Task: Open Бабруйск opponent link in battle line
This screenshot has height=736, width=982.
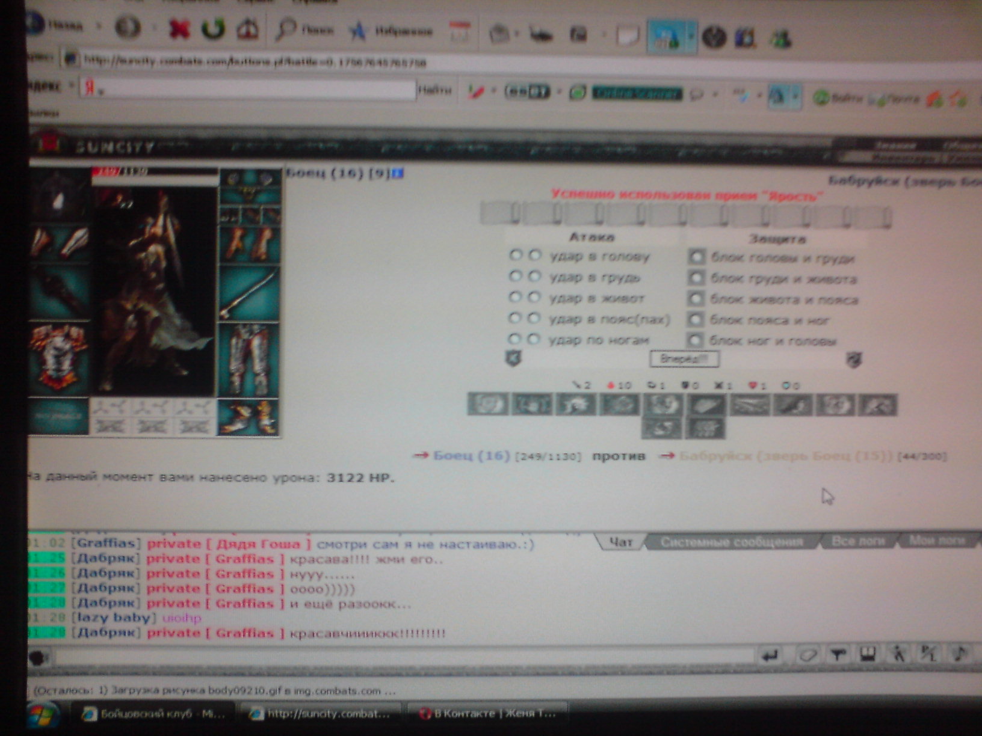Action: [x=786, y=456]
